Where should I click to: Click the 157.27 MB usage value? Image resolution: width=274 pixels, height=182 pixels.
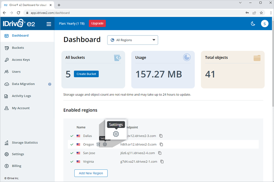[x=159, y=74]
